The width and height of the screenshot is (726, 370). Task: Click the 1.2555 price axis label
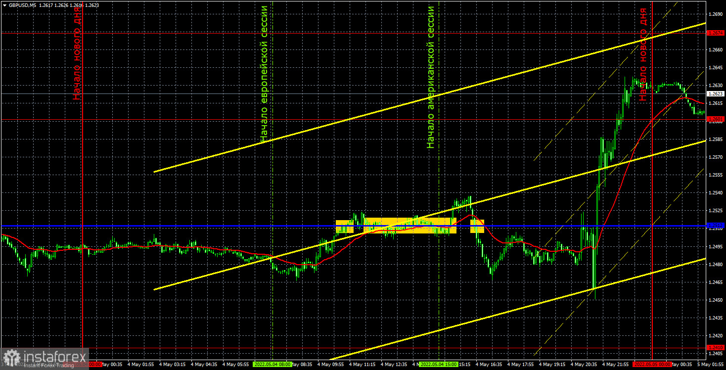716,175
